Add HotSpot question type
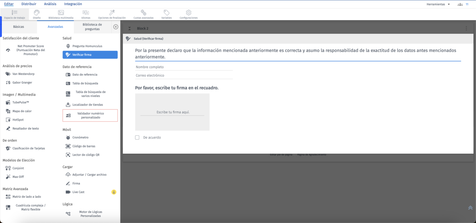 pyautogui.click(x=17, y=120)
